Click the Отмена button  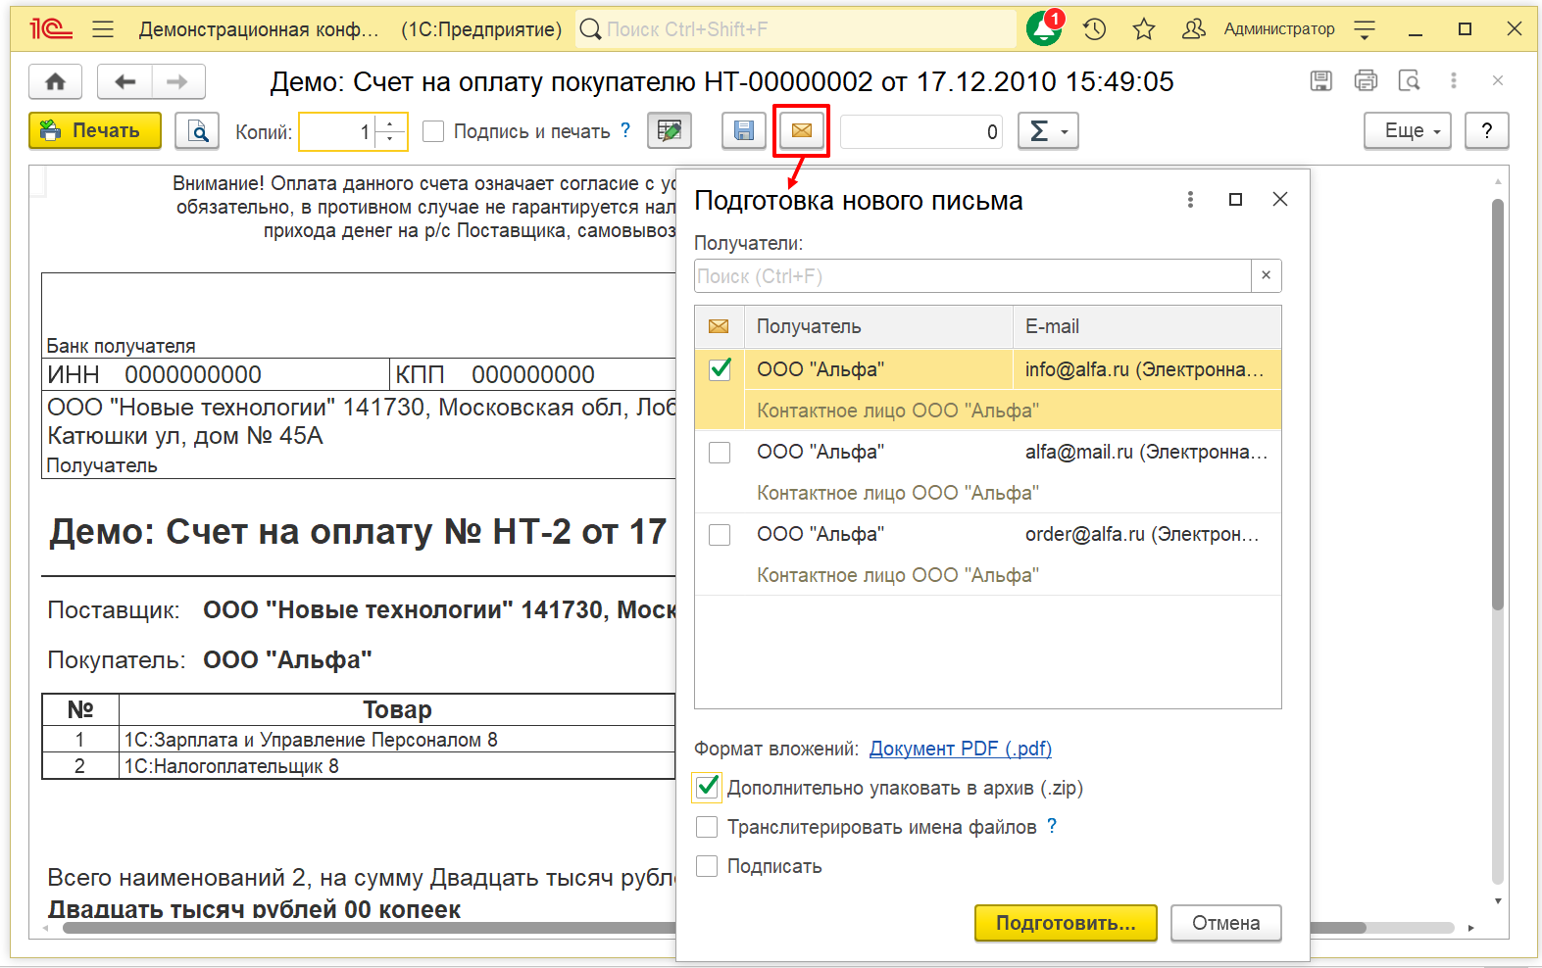[x=1225, y=923]
